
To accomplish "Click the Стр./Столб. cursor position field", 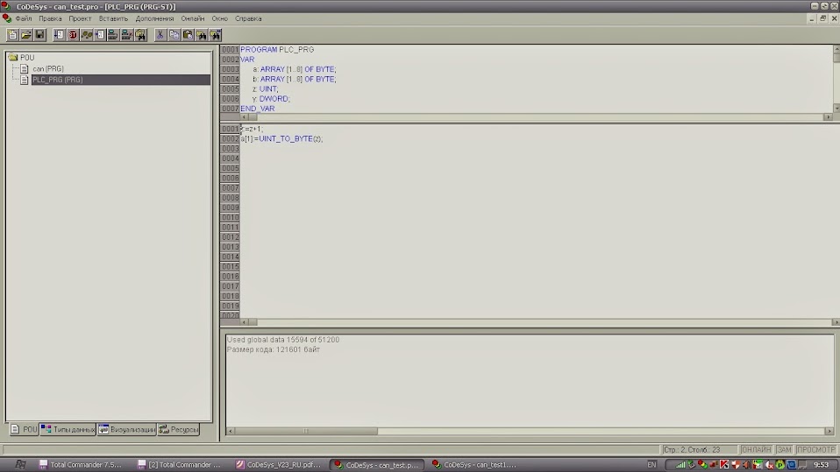I will point(699,449).
